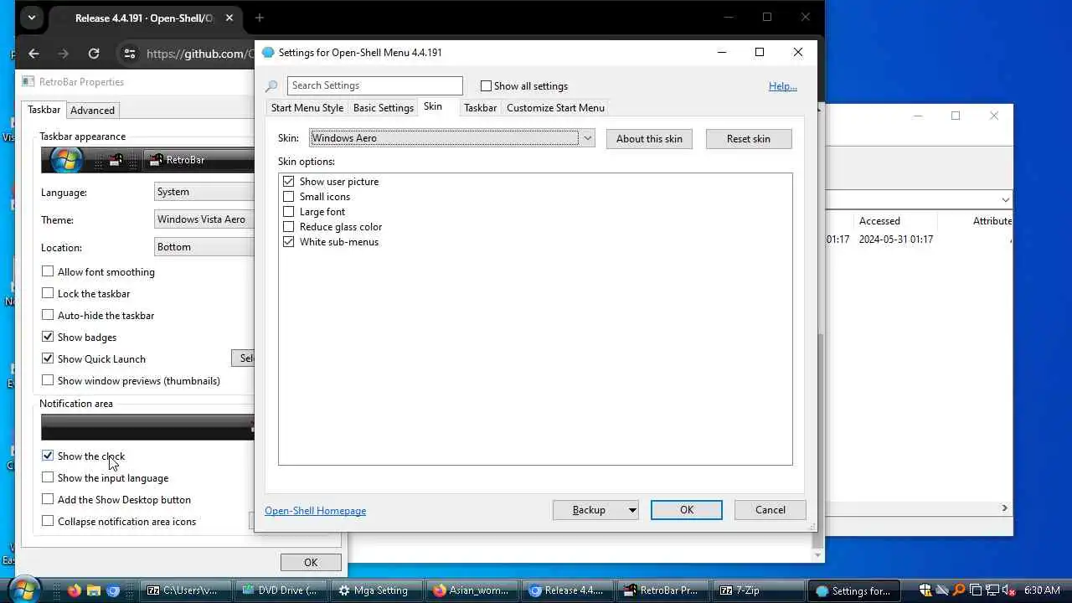The height and width of the screenshot is (603, 1072).
Task: Launch Firefox from the Quick Launch area
Action: coord(74,590)
